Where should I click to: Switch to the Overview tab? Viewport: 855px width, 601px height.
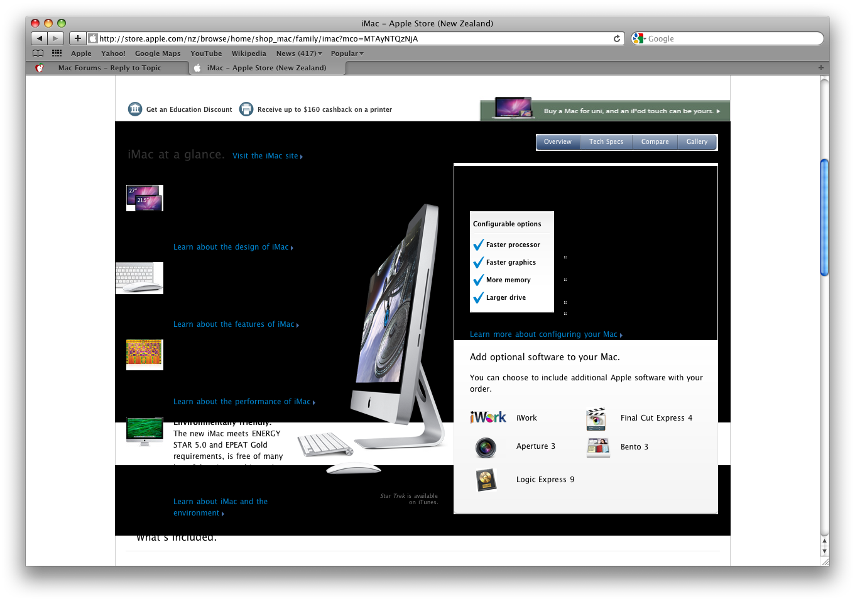click(x=558, y=142)
